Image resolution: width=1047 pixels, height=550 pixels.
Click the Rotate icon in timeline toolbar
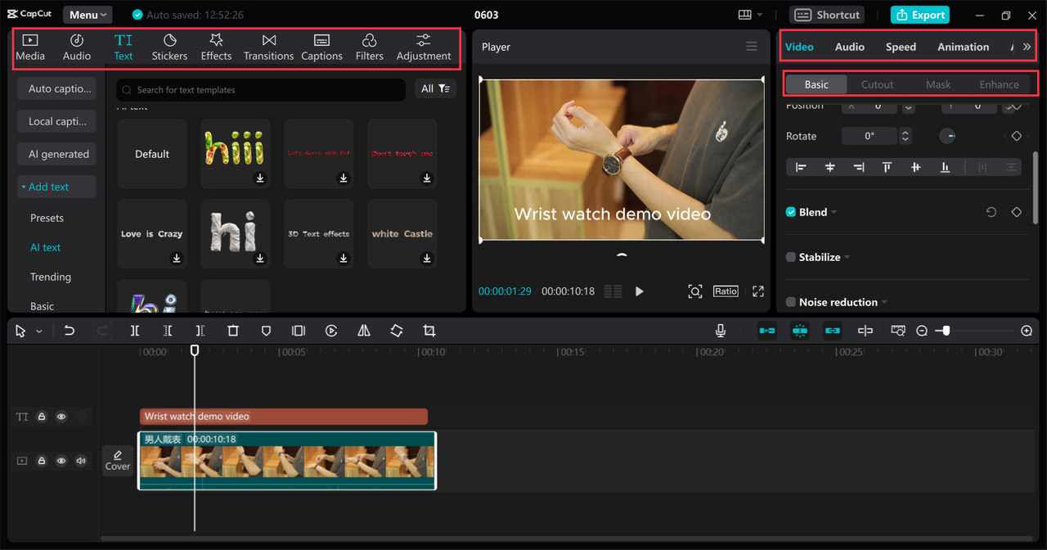tap(397, 331)
